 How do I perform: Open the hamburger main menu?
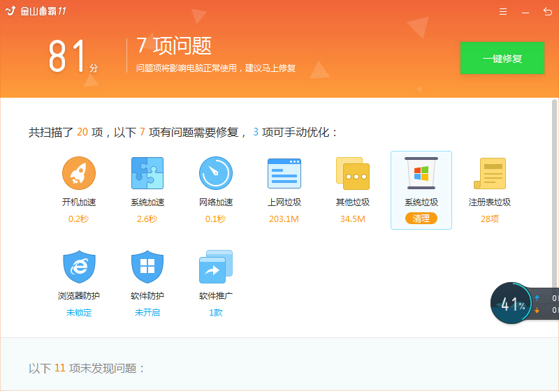503,12
